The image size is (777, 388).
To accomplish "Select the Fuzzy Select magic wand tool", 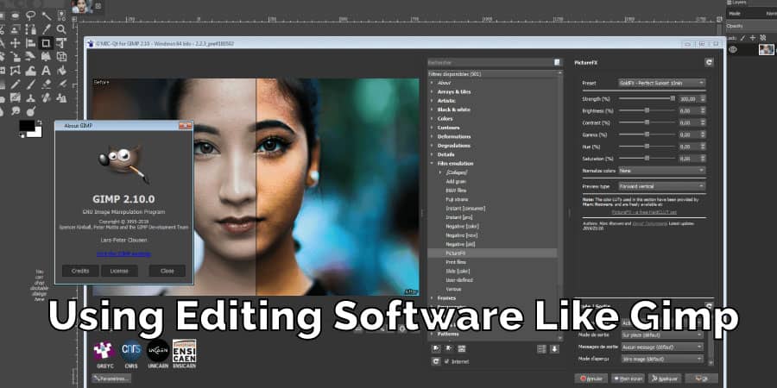I will tap(46, 16).
